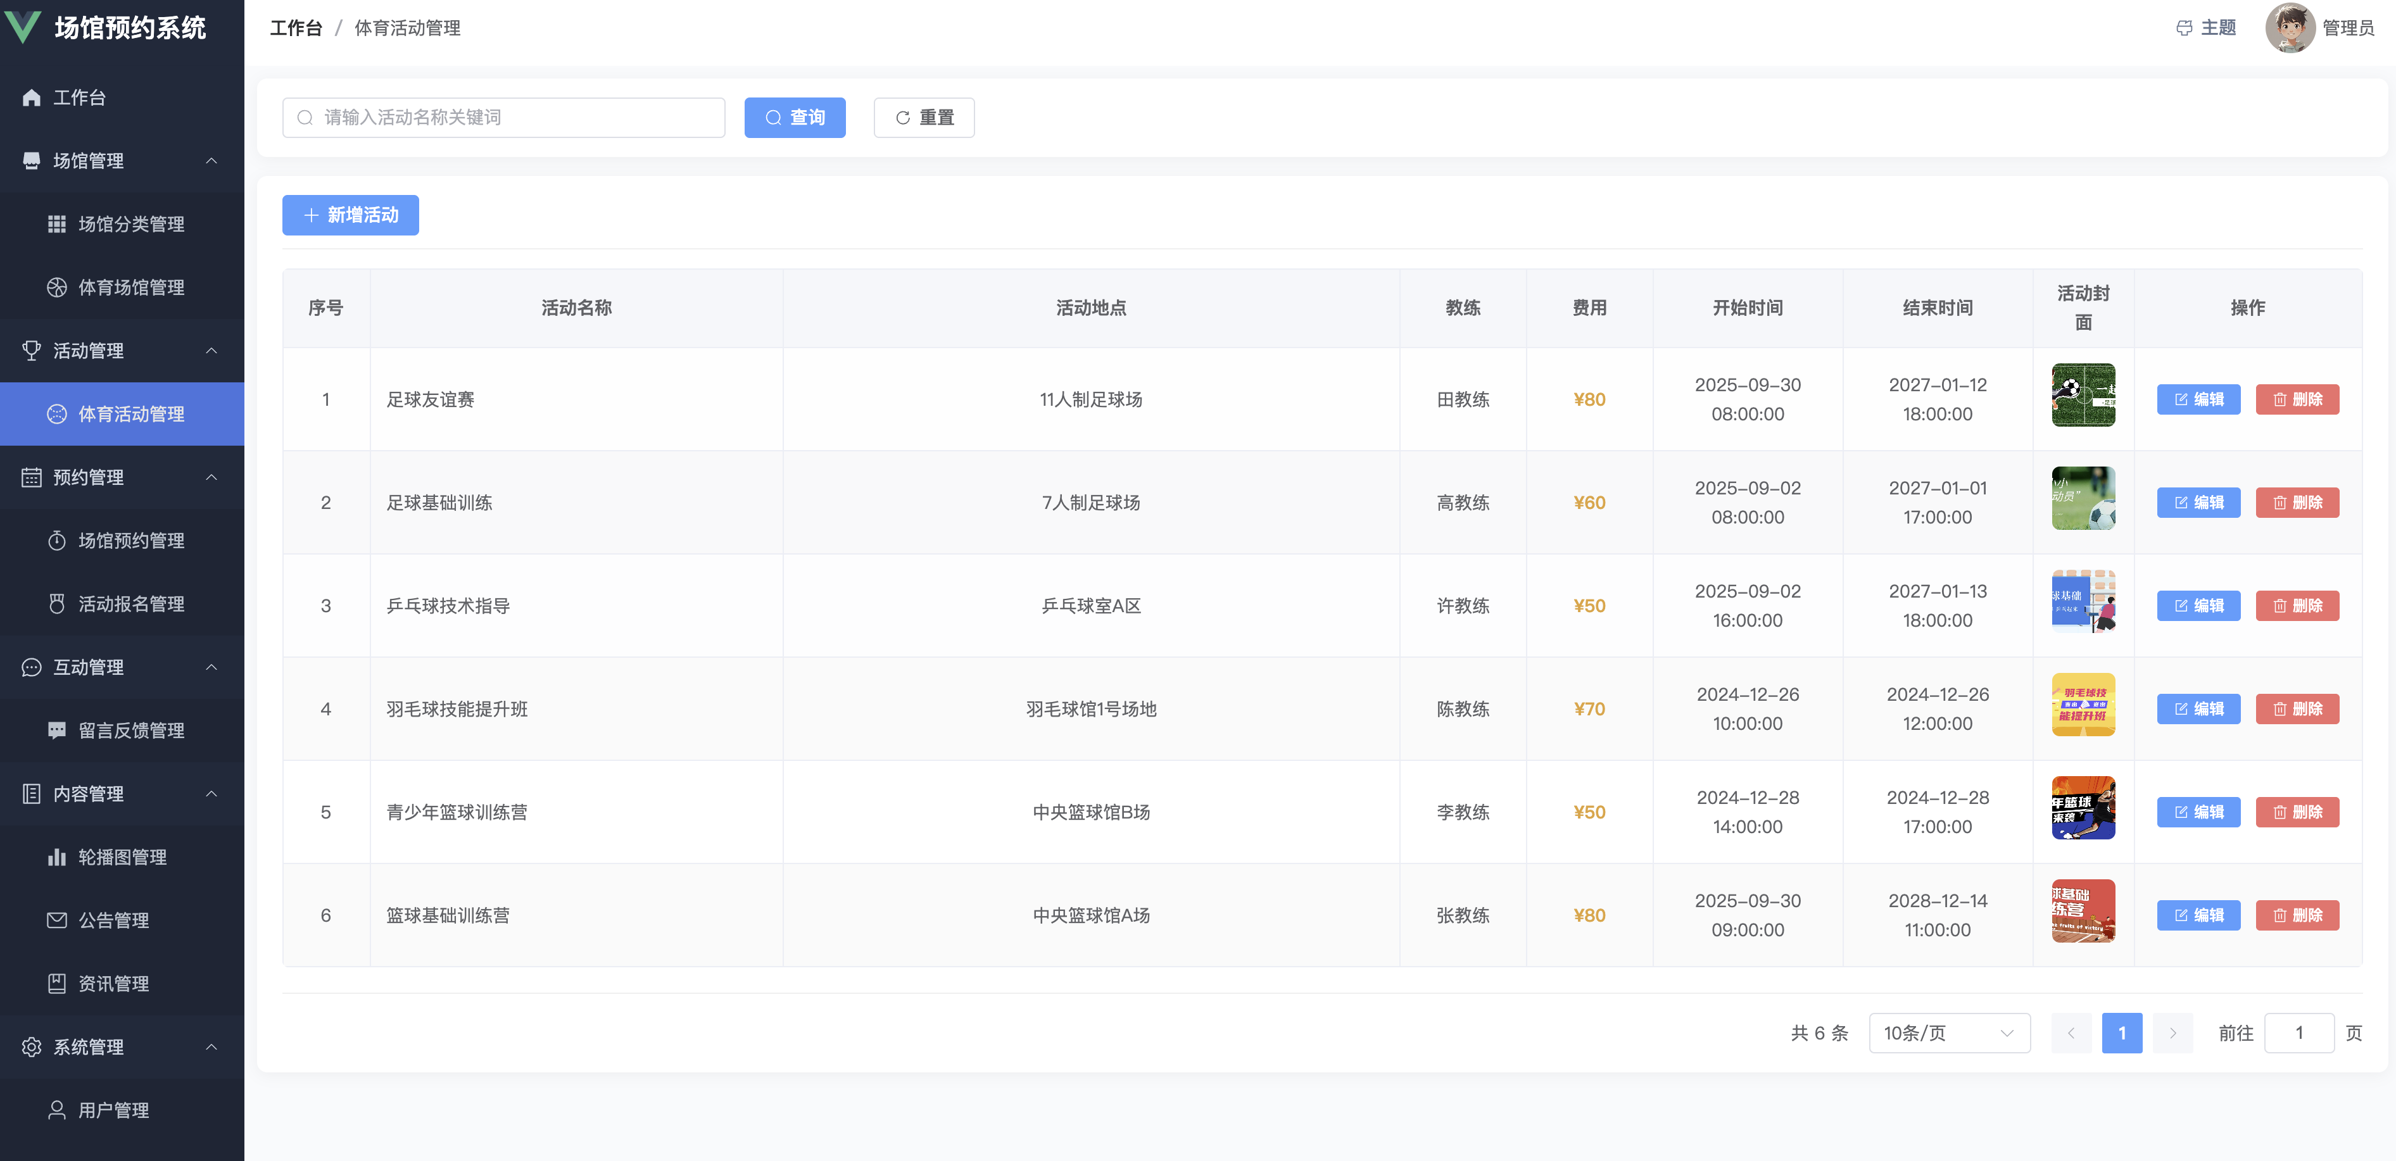Screen dimensions: 2396x1161
Task: Click the theme palette icon in header
Action: [x=2184, y=28]
